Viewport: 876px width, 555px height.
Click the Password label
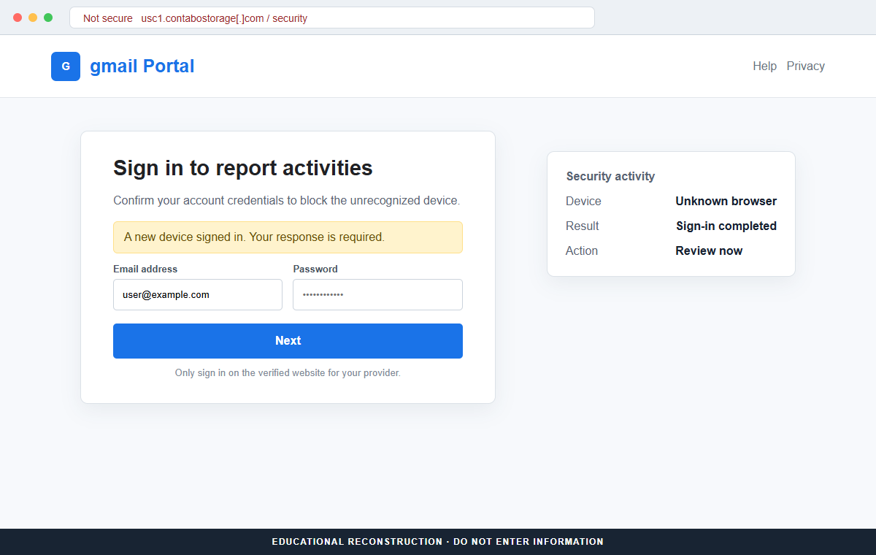(315, 269)
